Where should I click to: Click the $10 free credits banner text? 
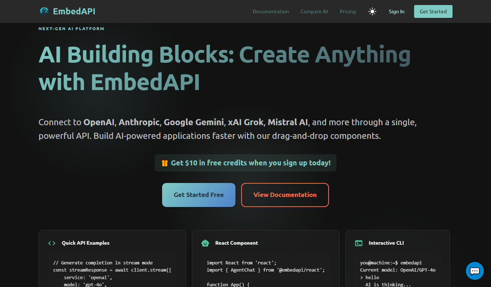tap(251, 163)
